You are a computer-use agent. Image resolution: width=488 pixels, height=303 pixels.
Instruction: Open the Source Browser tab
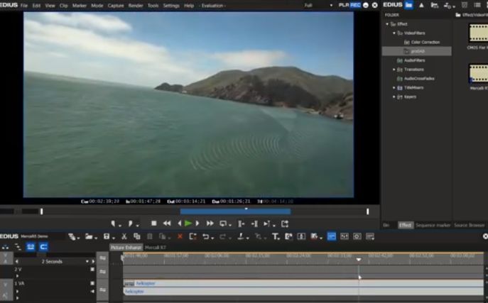(470, 225)
